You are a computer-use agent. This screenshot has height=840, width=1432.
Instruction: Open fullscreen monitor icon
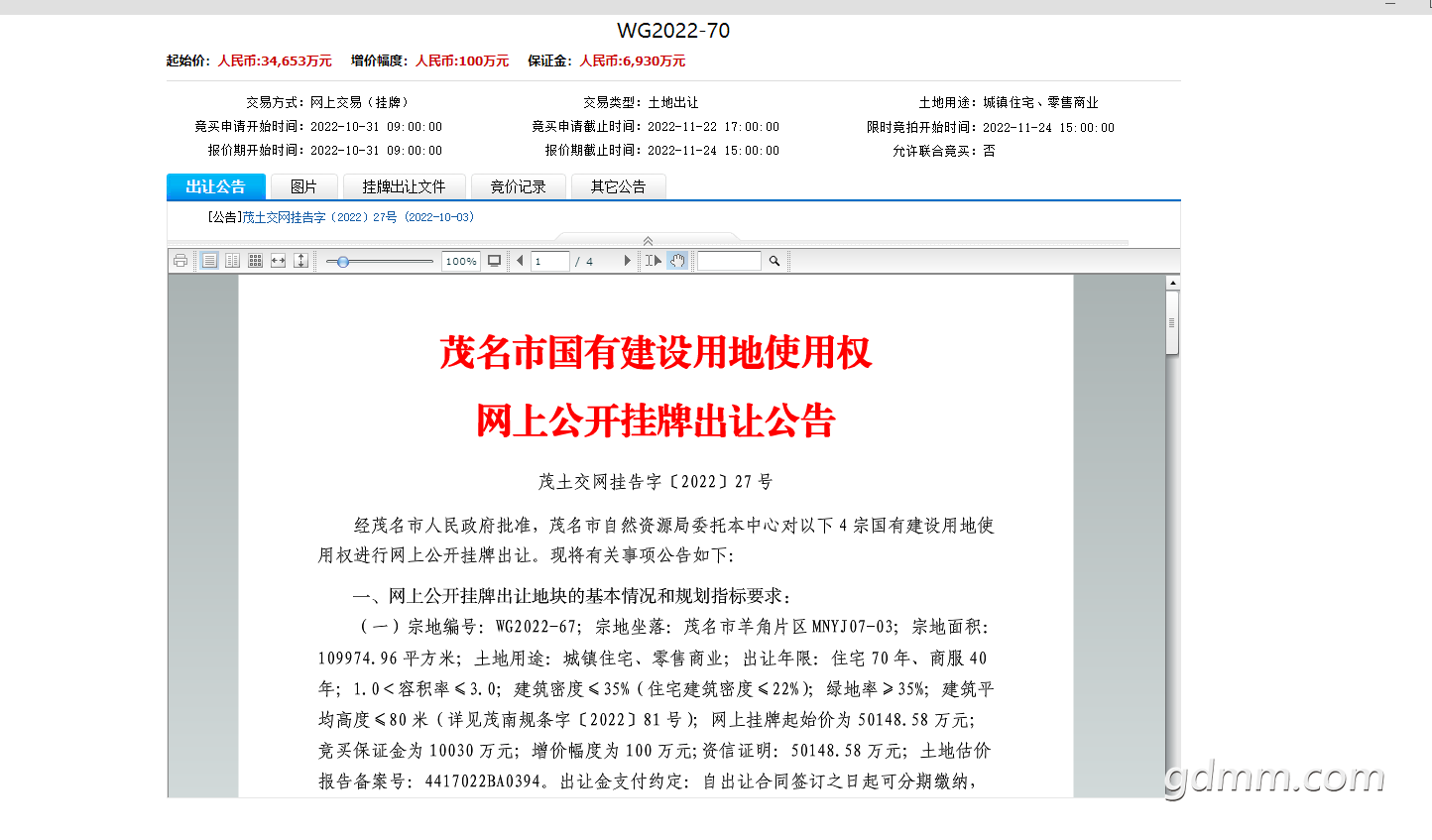point(494,261)
